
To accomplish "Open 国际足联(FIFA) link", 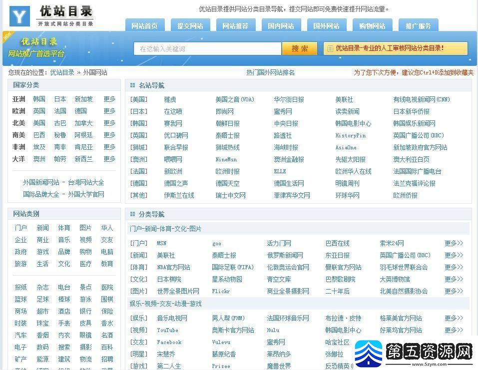I will 233,267.
